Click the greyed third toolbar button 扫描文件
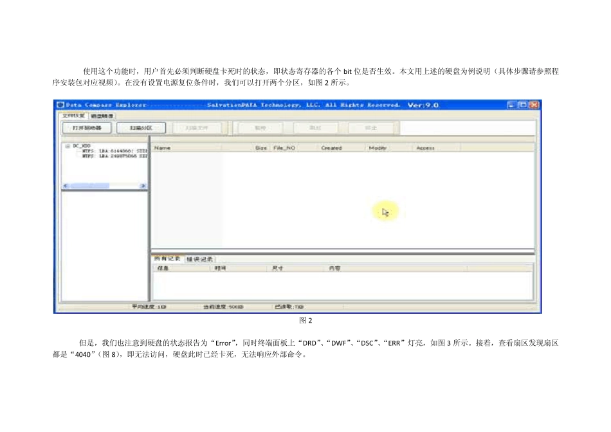 point(197,128)
